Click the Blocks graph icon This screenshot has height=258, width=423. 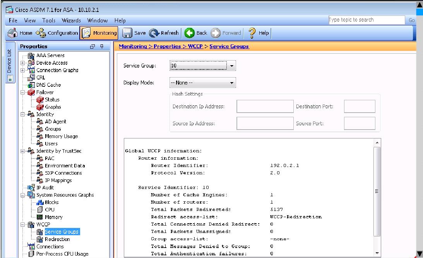click(40, 202)
